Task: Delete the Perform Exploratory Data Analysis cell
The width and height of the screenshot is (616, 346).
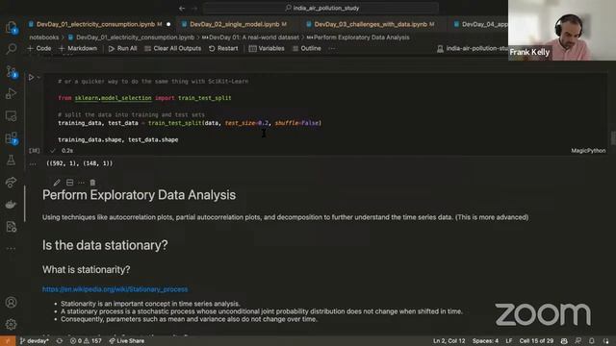Action: (x=92, y=183)
